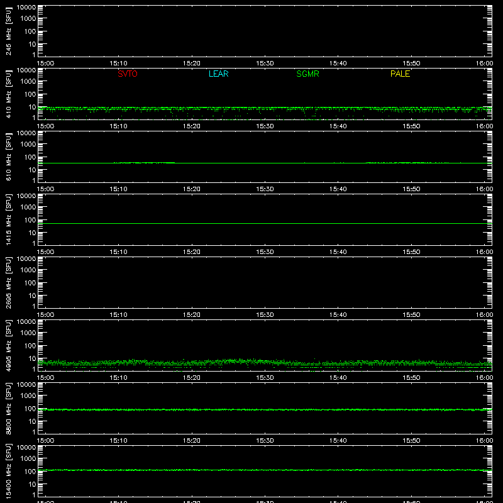
Task: Click the 15:20 label under the 245 MHz plot
Action: [192, 64]
